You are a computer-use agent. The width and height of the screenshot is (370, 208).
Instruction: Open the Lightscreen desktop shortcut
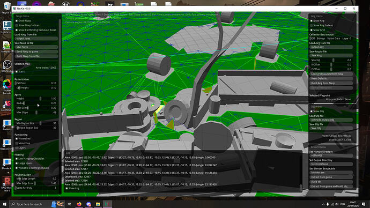pyautogui.click(x=6, y=27)
